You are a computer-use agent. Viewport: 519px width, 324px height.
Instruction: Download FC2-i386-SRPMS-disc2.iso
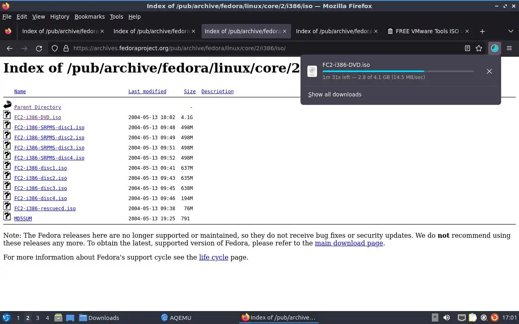click(x=49, y=138)
